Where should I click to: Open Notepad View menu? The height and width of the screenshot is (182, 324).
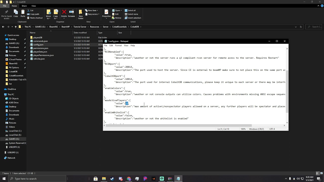126,45
